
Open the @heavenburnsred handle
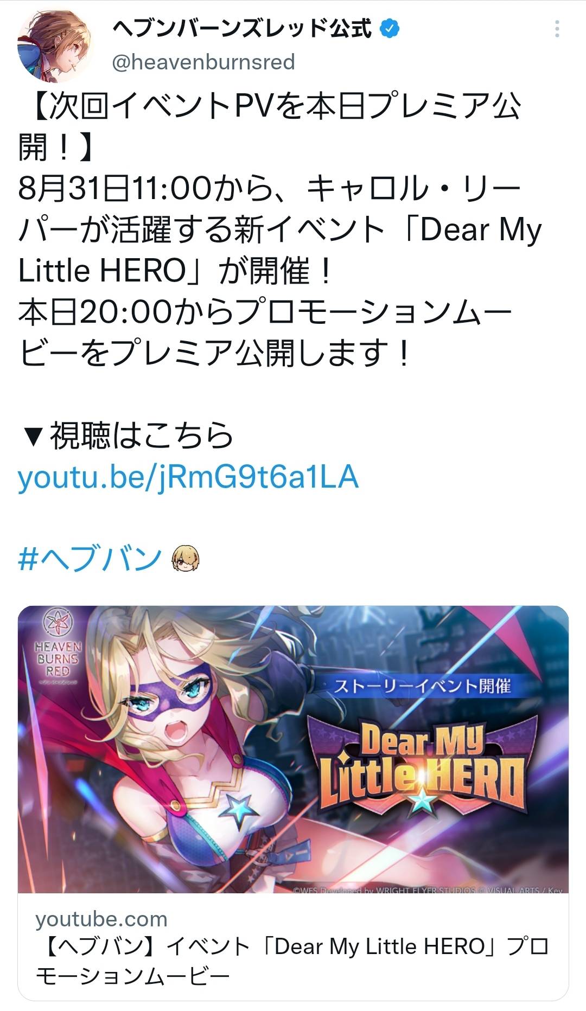tap(203, 62)
